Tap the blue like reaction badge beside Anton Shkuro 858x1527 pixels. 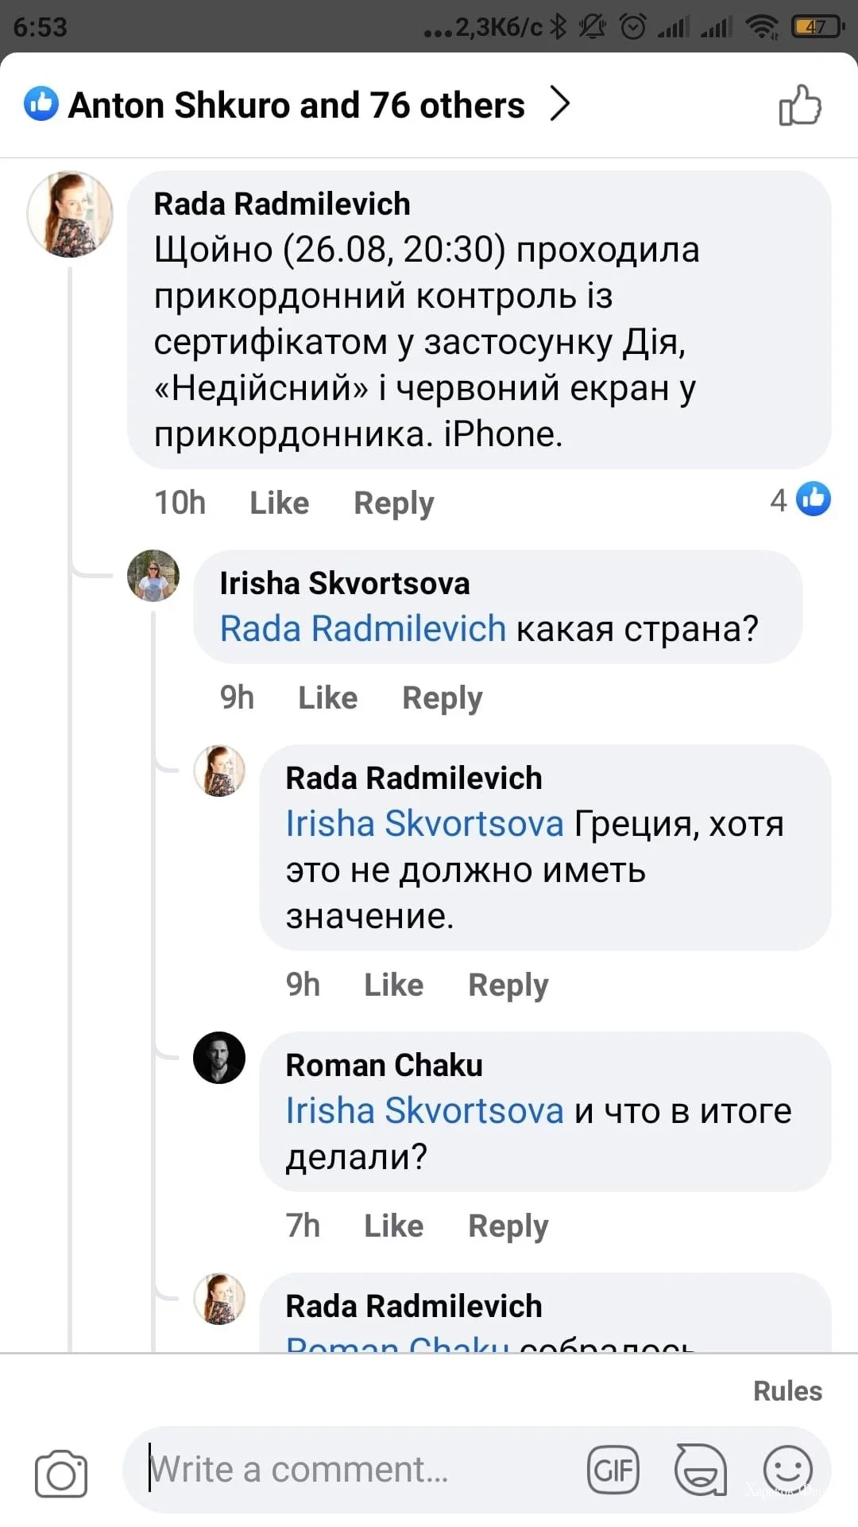click(41, 104)
